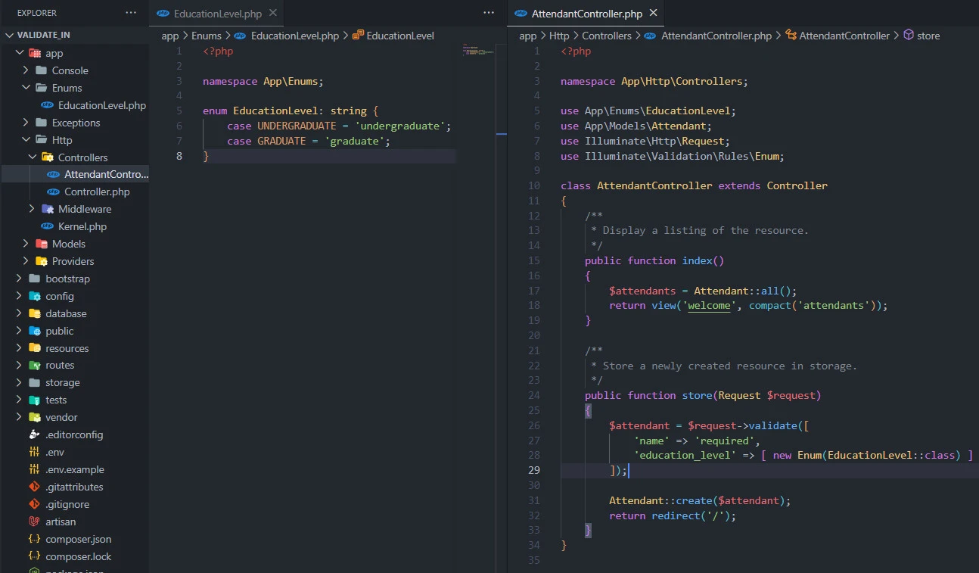Click the .gitignore git icon

34,504
